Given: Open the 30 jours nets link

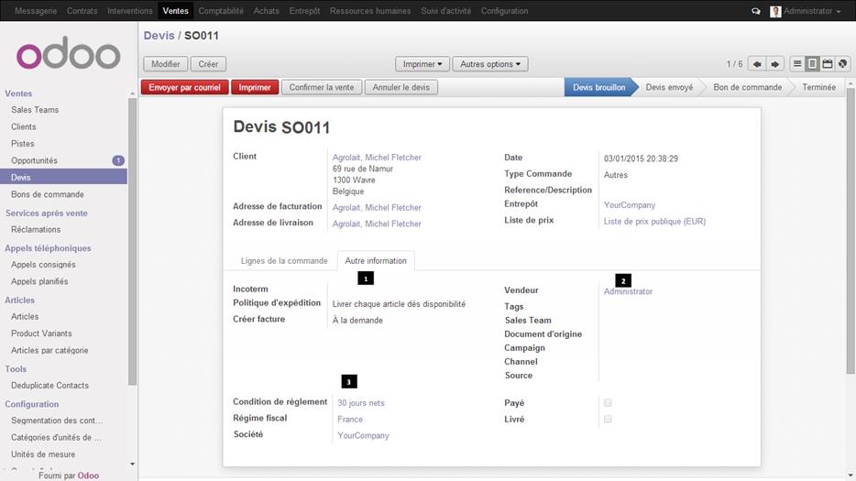Looking at the screenshot, I should pos(361,403).
